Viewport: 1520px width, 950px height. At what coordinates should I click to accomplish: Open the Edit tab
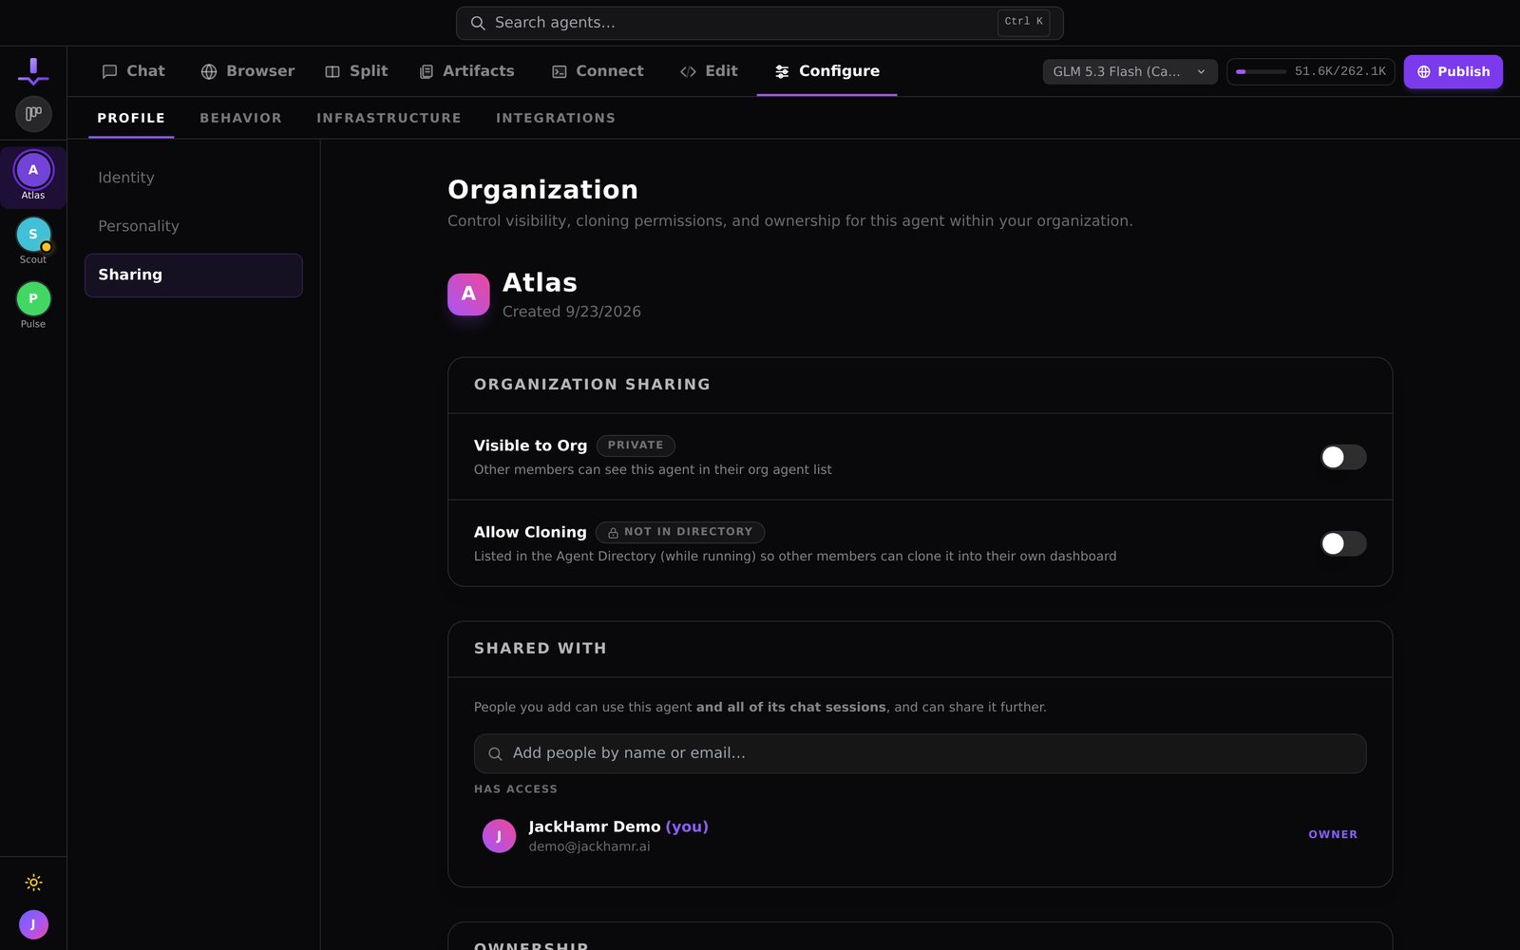tap(709, 71)
